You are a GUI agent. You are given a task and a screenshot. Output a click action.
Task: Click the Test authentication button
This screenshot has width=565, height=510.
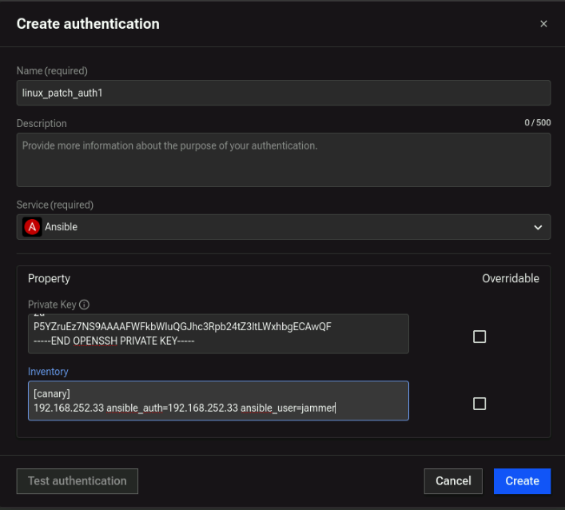pos(77,480)
